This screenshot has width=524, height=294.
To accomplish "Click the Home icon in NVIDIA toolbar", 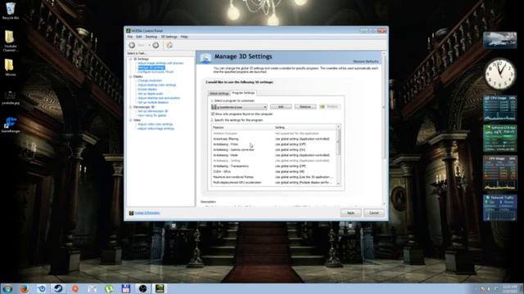I will point(169,45).
